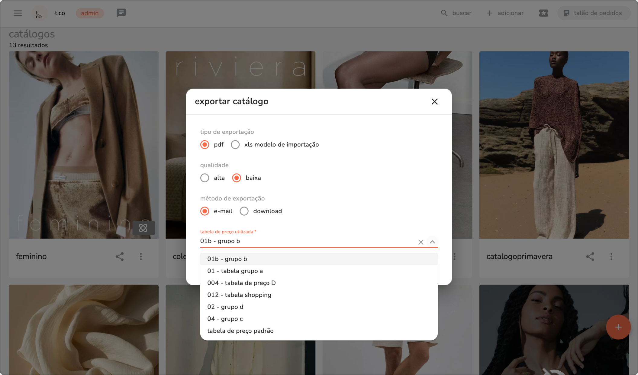Select xls modelo de importação option
Screen dimensions: 638x375
pyautogui.click(x=235, y=145)
